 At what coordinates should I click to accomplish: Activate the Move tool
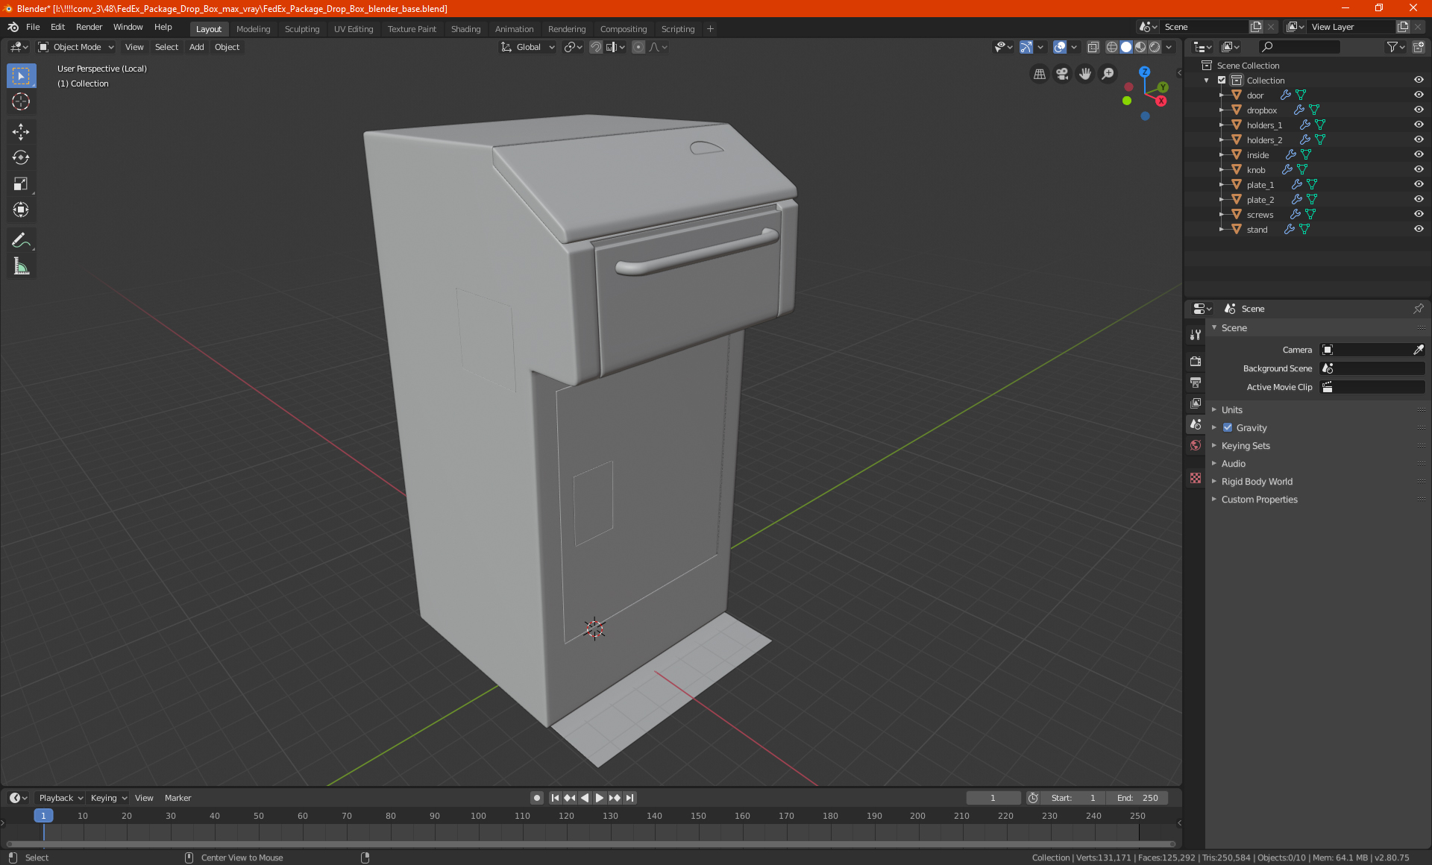pyautogui.click(x=21, y=132)
